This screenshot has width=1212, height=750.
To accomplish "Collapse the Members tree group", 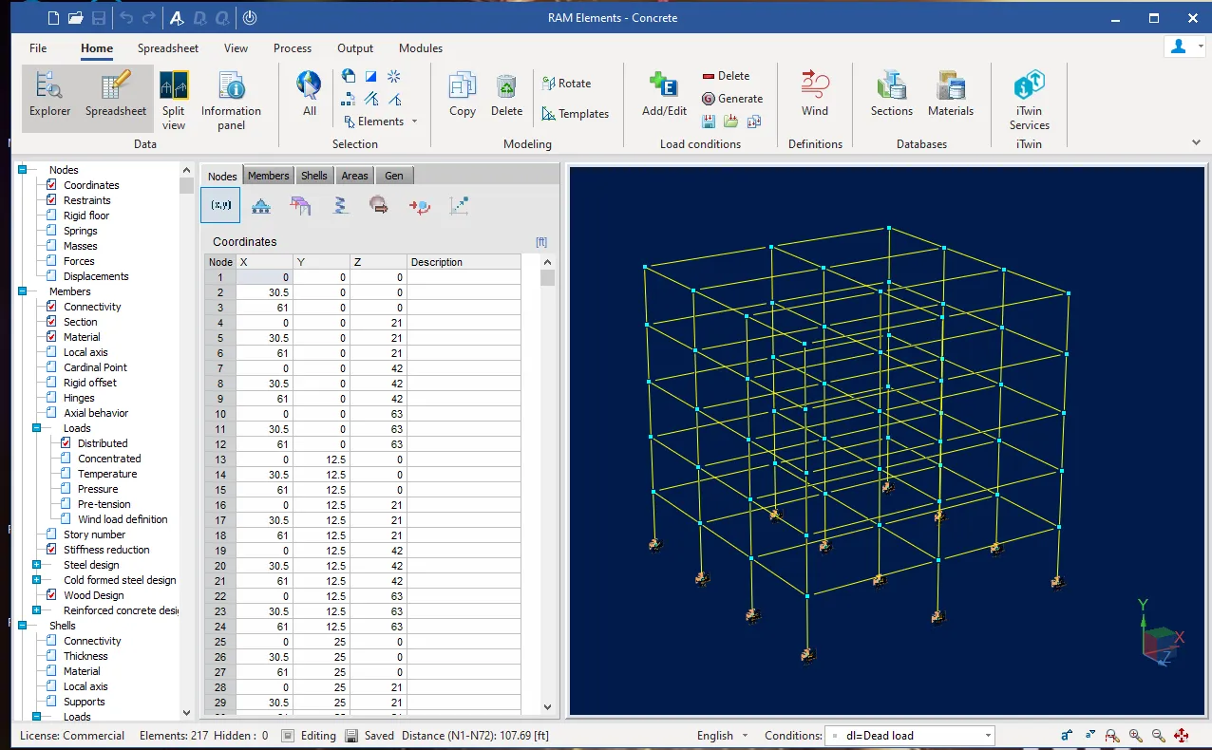I will [x=23, y=291].
